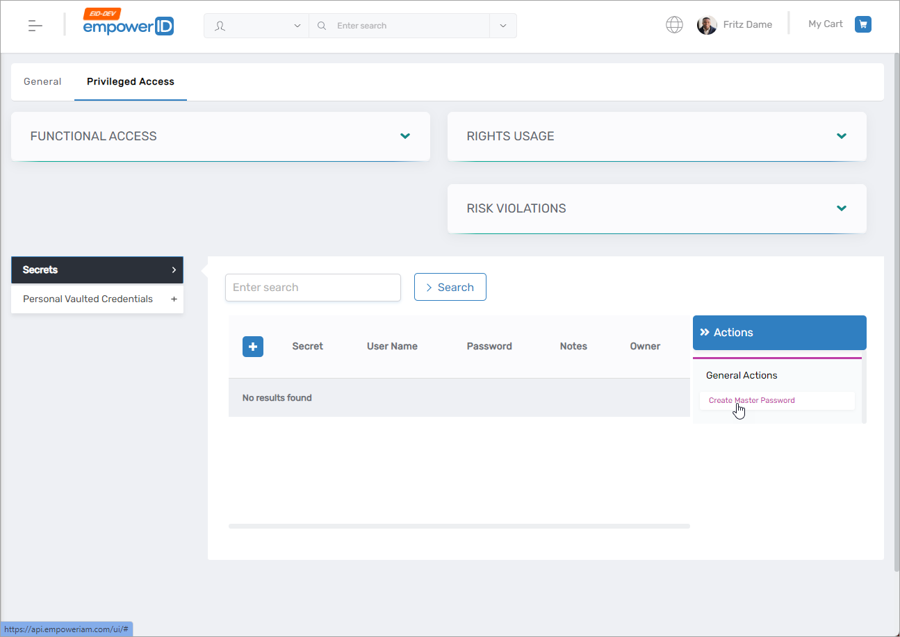The width and height of the screenshot is (900, 637).
Task: Click Create Master Password link
Action: [x=751, y=401]
